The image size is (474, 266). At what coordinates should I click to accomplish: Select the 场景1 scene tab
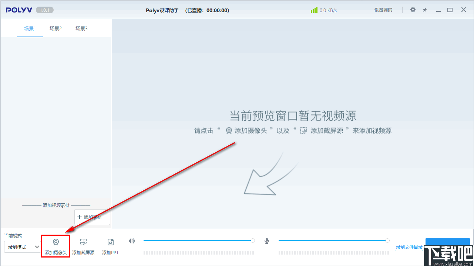30,28
